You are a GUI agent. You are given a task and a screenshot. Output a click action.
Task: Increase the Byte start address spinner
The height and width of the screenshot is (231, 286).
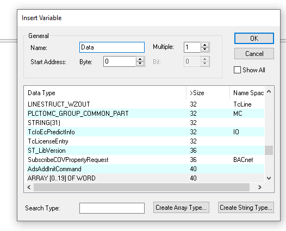[140, 59]
